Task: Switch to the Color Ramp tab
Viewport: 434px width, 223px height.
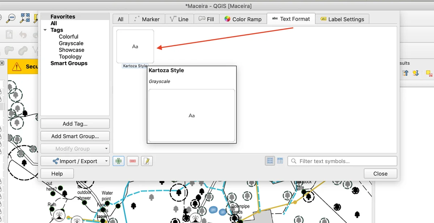Action: tap(243, 19)
